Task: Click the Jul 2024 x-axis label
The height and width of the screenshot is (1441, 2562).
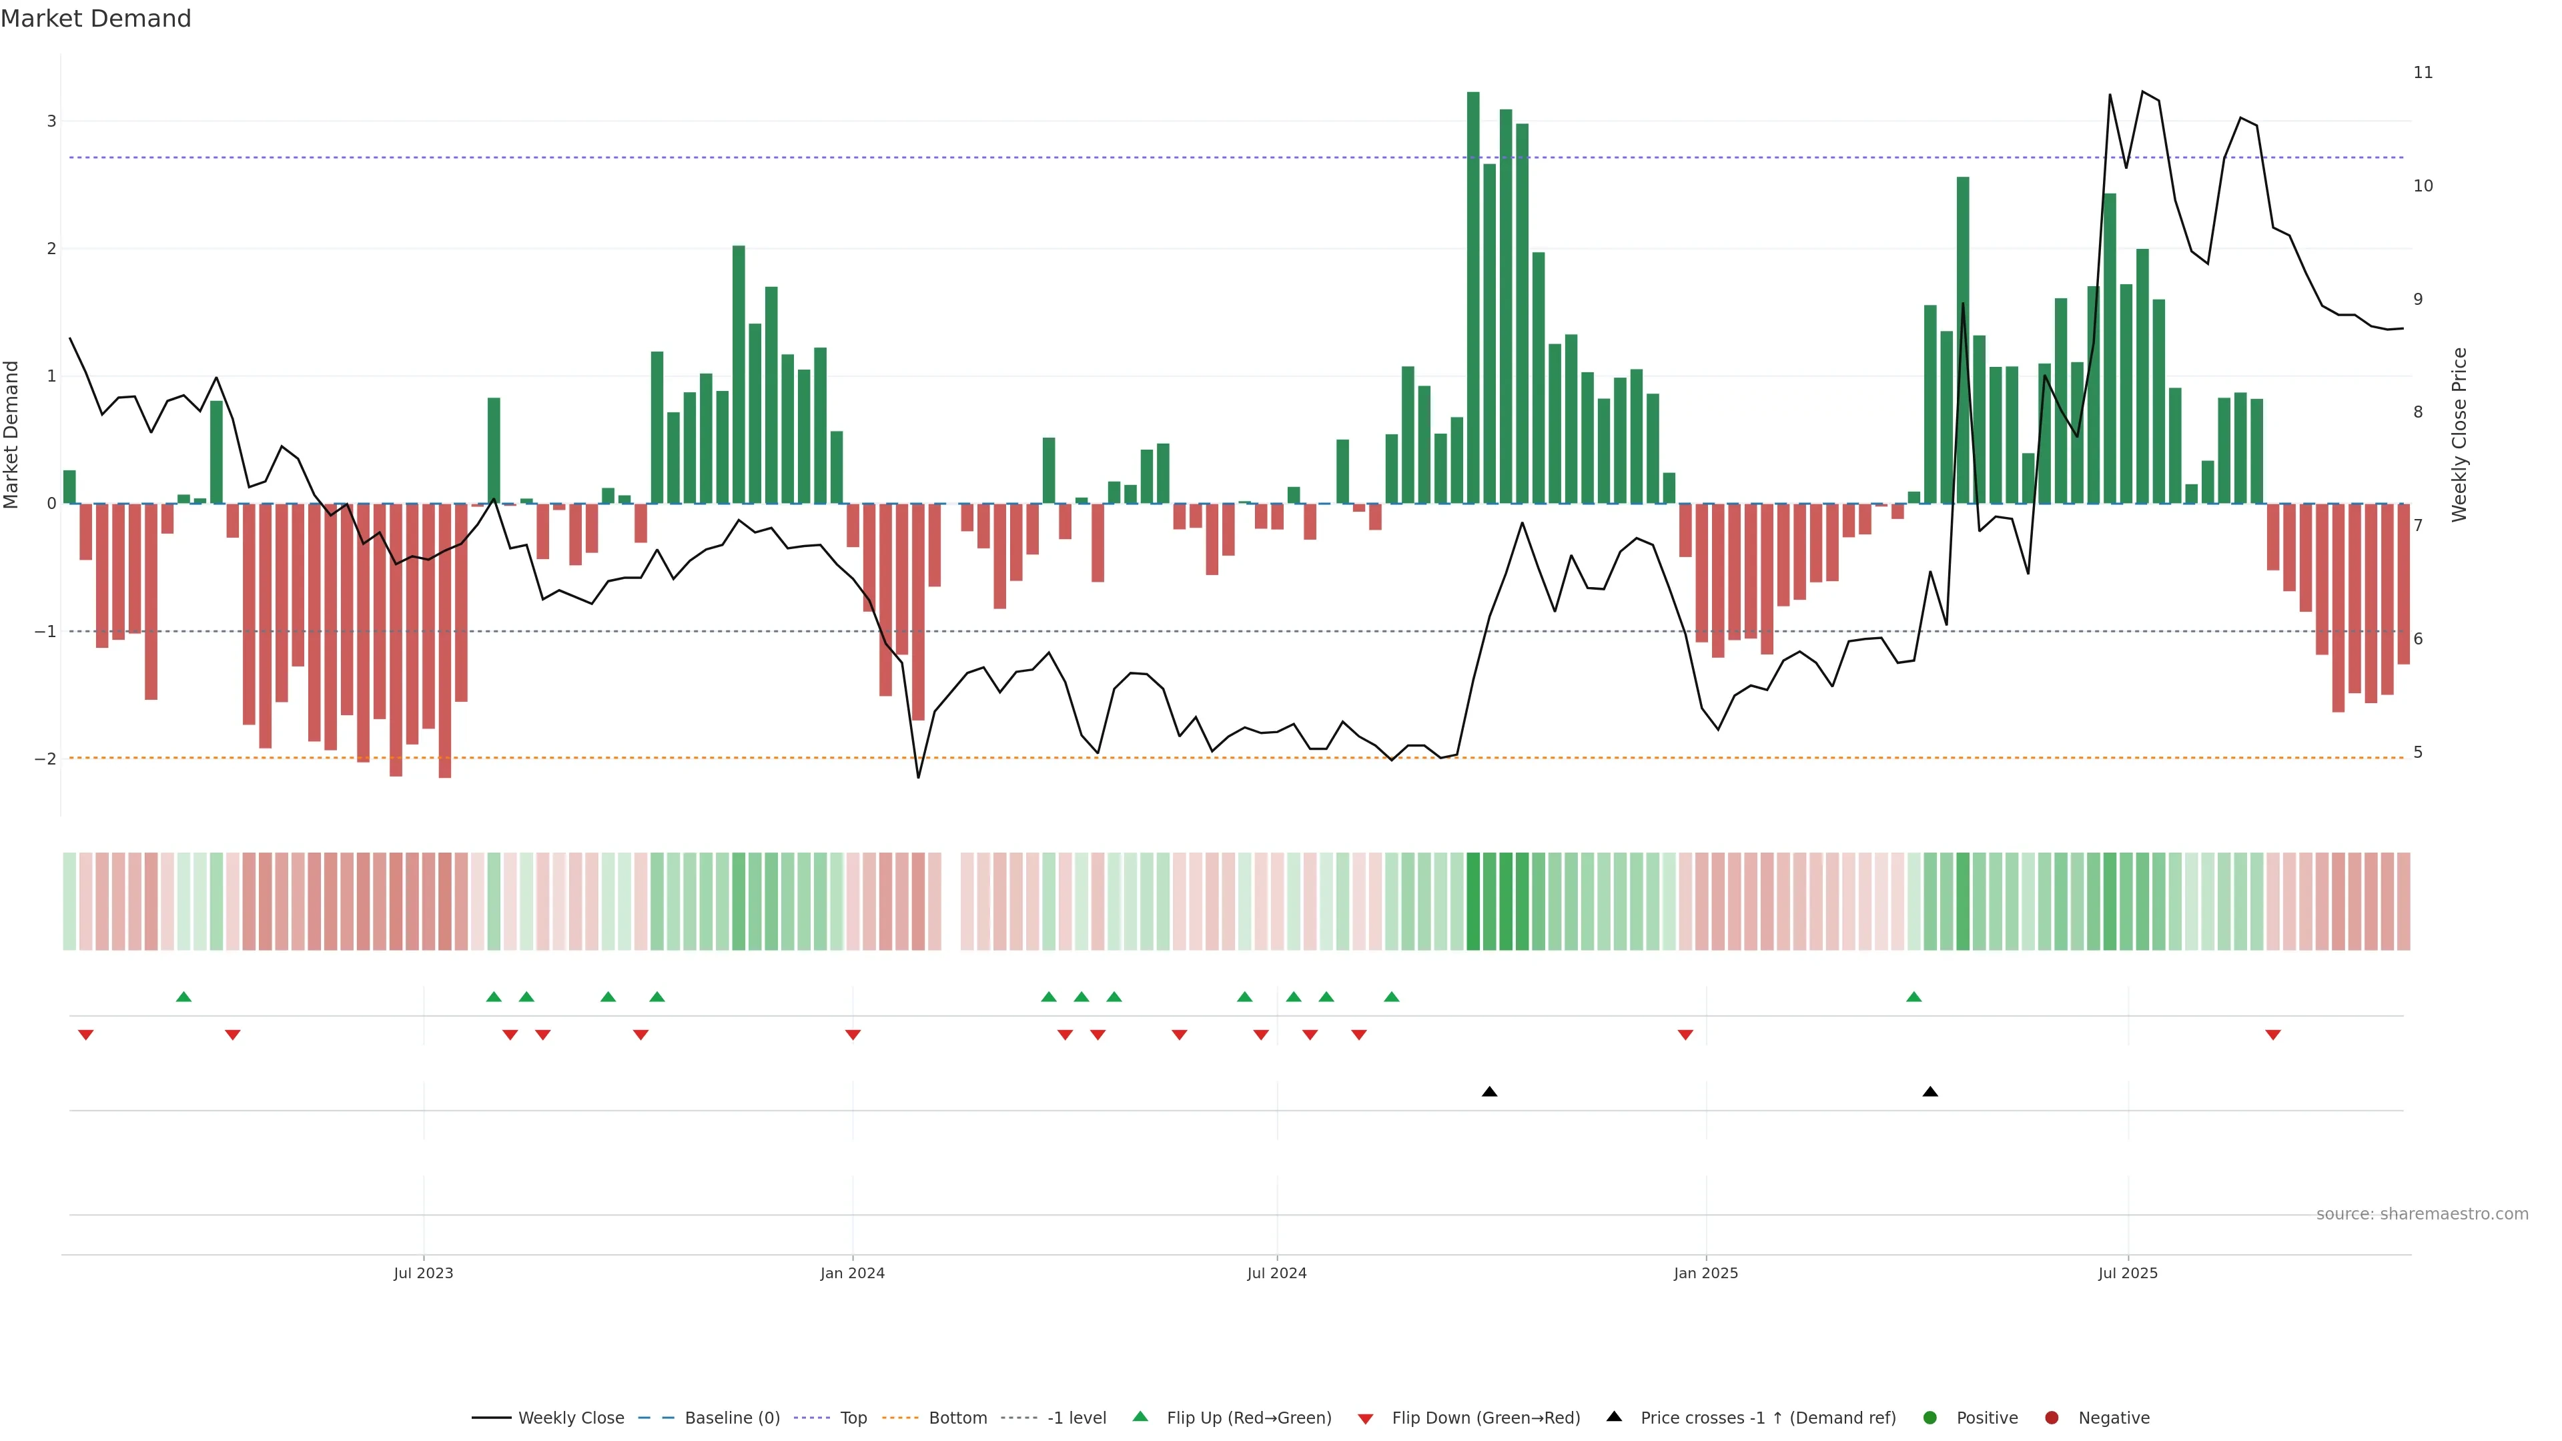Action: pos(1277,1273)
